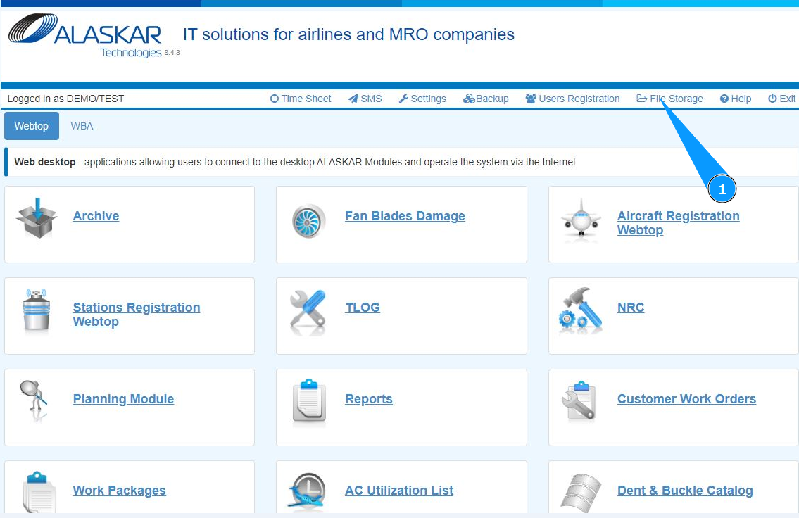This screenshot has width=799, height=518.
Task: Switch to the Webtop tab
Action: click(x=32, y=126)
